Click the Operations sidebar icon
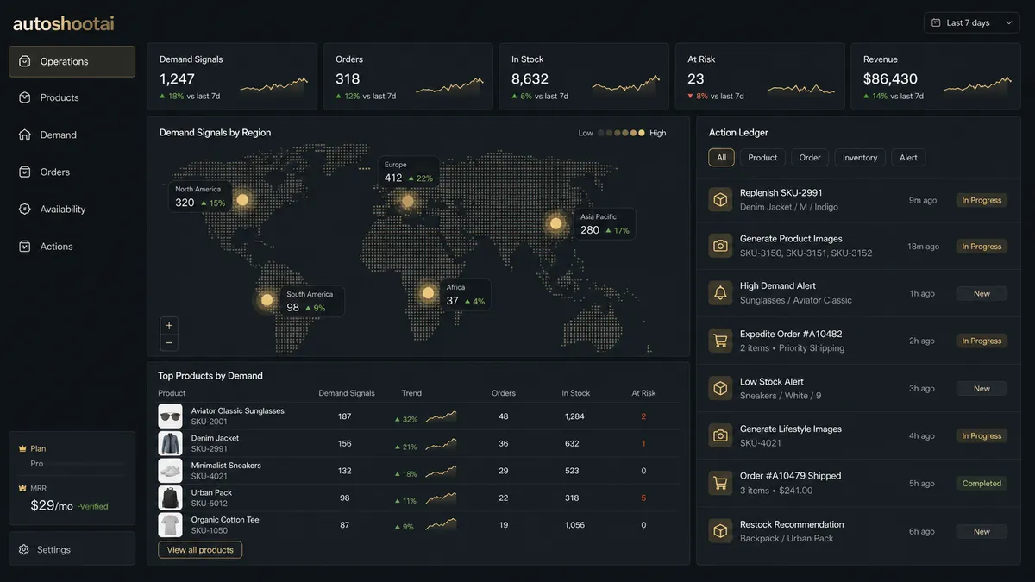Viewport: 1035px width, 582px height. [x=25, y=61]
